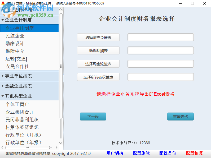Collapse the 企业会计制度 section arrow

pos(3,20)
